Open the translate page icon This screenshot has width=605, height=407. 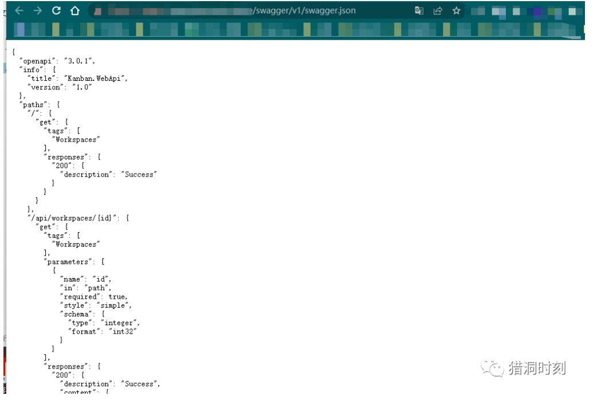point(419,11)
